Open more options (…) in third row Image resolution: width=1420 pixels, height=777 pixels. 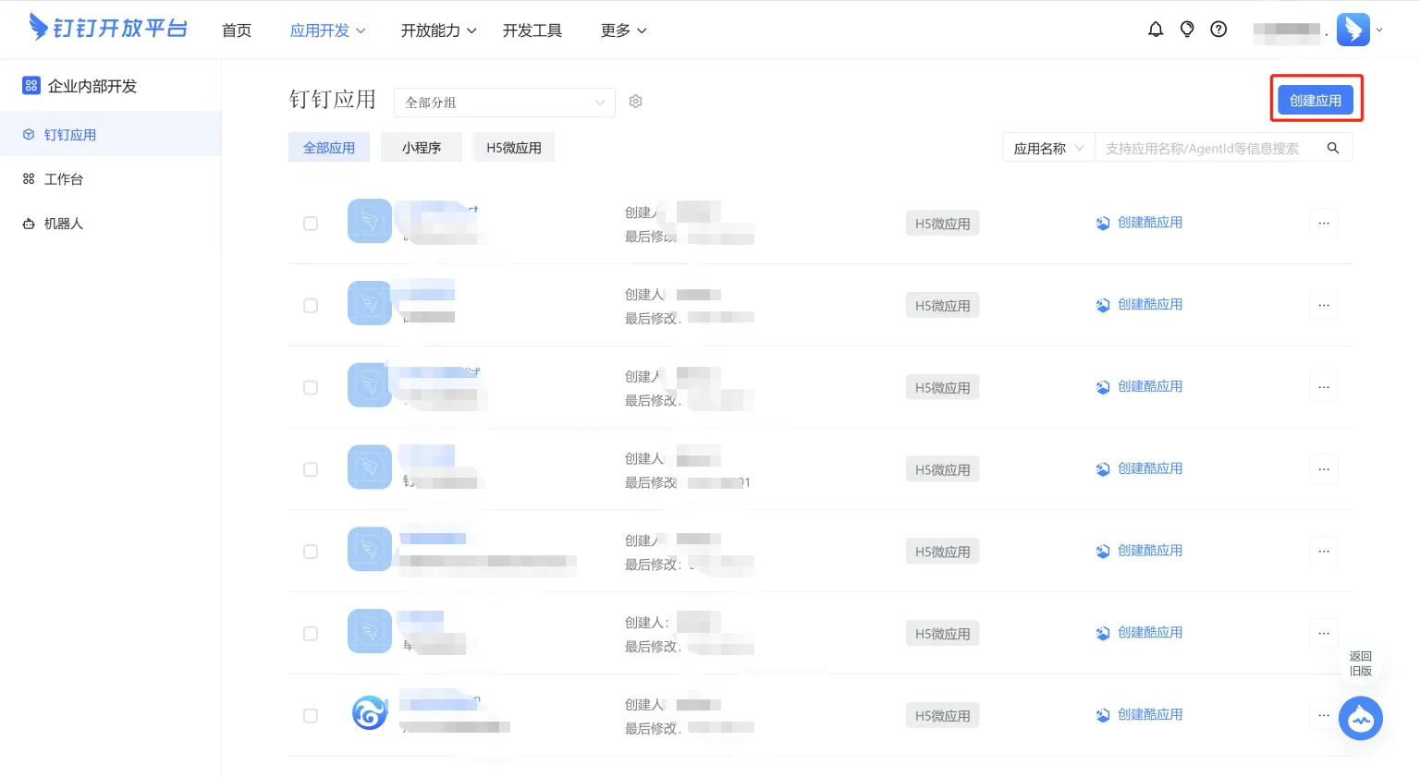tap(1324, 387)
